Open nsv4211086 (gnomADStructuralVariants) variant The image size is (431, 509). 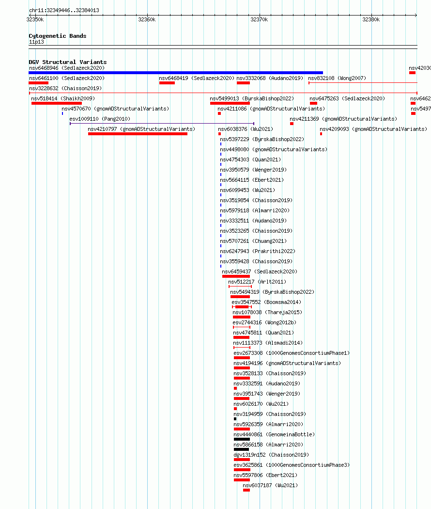(x=271, y=109)
